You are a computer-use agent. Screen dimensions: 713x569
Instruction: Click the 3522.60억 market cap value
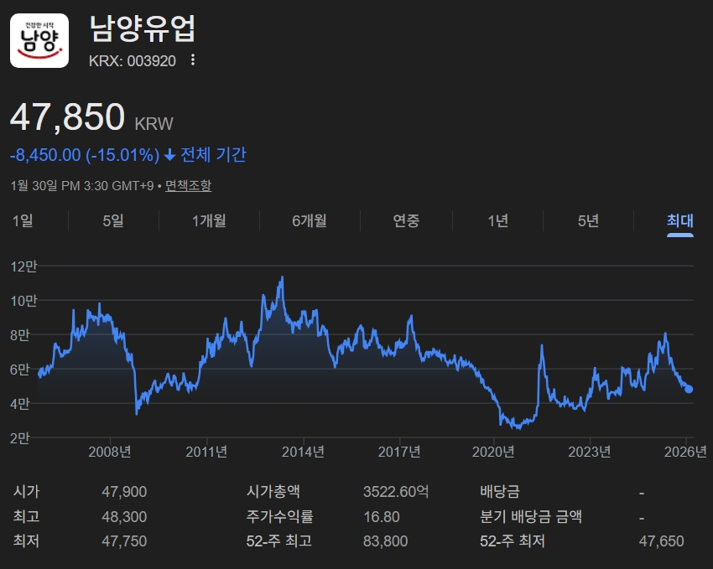pos(396,491)
